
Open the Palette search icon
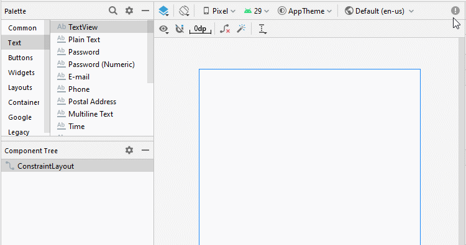pos(113,11)
